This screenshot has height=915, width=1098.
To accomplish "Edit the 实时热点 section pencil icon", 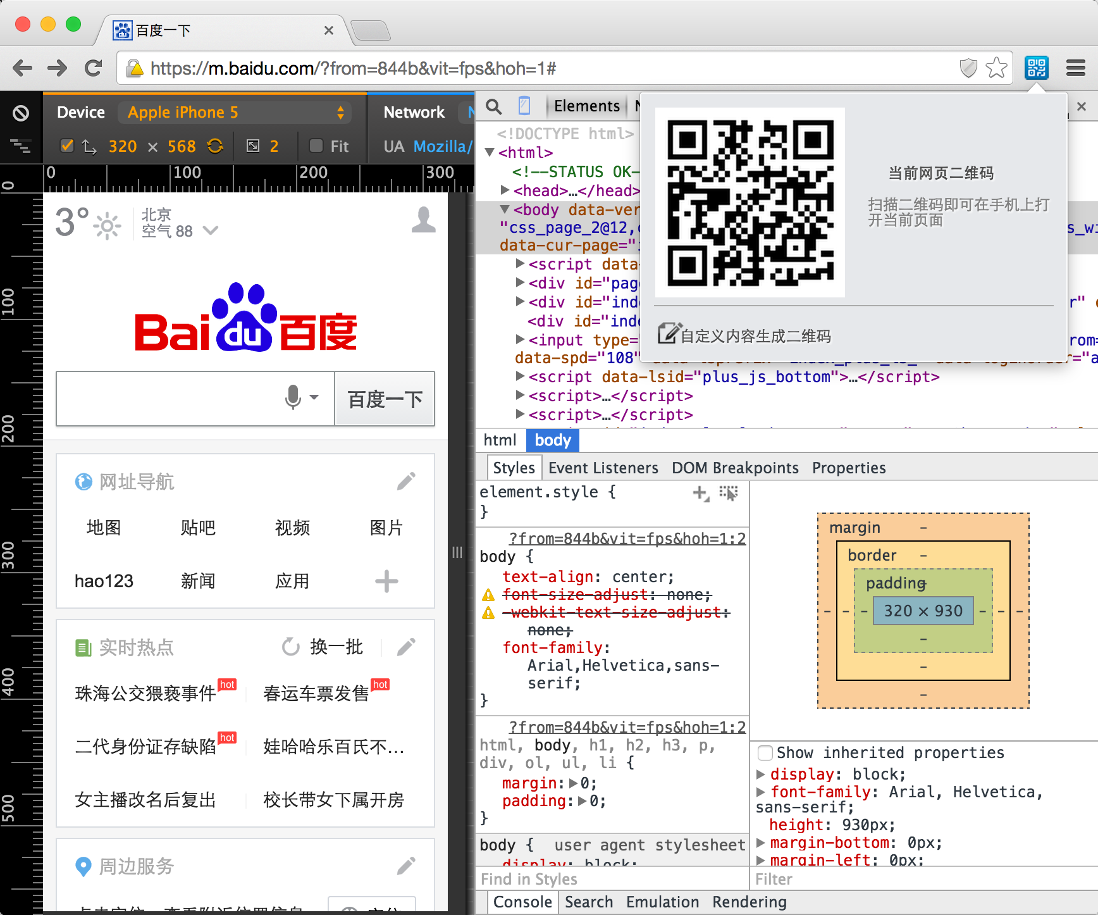I will [x=406, y=647].
